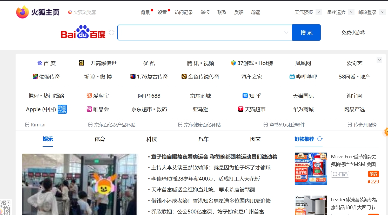The height and width of the screenshot is (215, 388).
Task: Click the blue 搜索 button
Action: 306,33
